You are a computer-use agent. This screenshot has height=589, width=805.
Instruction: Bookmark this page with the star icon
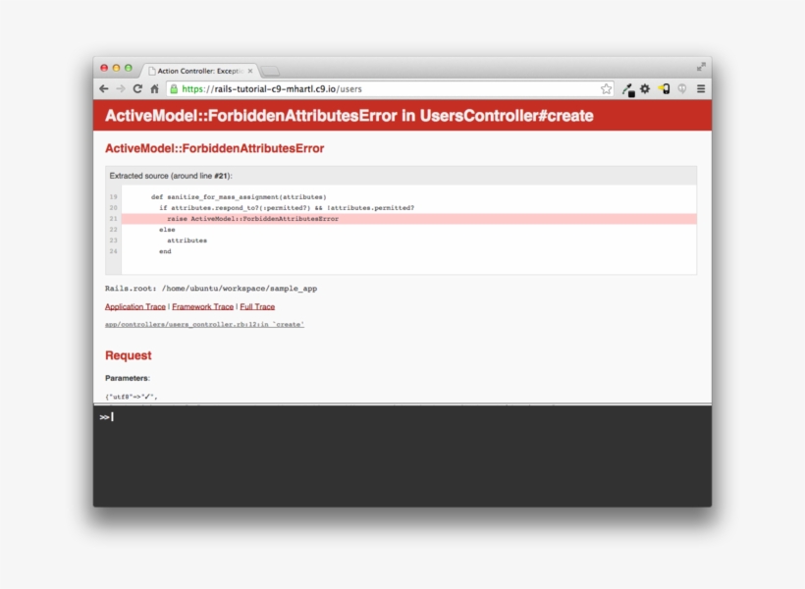(x=606, y=88)
